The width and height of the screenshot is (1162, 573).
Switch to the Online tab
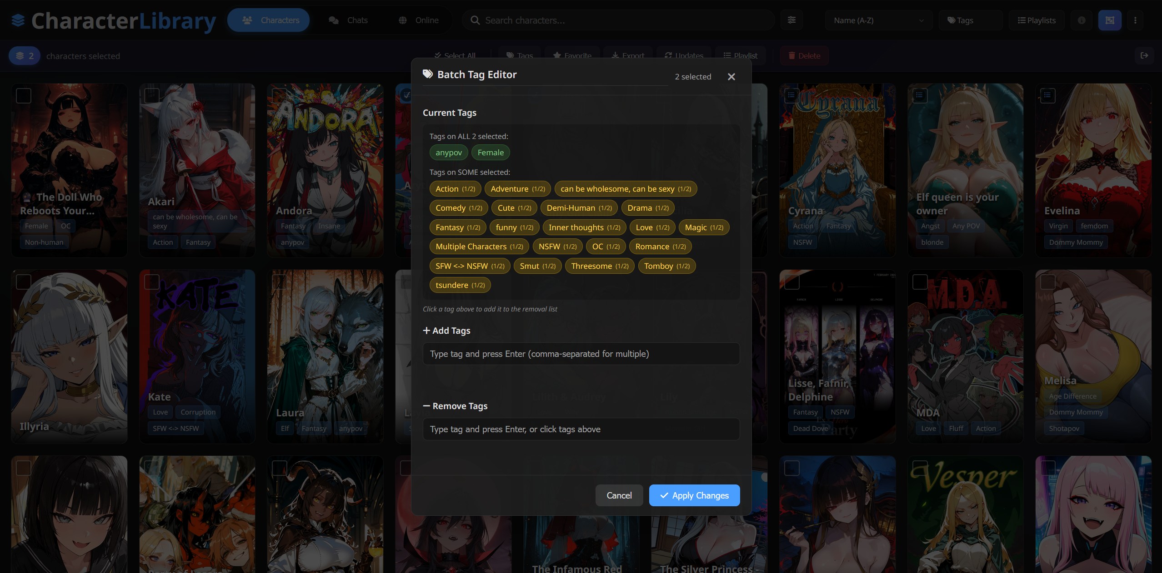pos(418,20)
